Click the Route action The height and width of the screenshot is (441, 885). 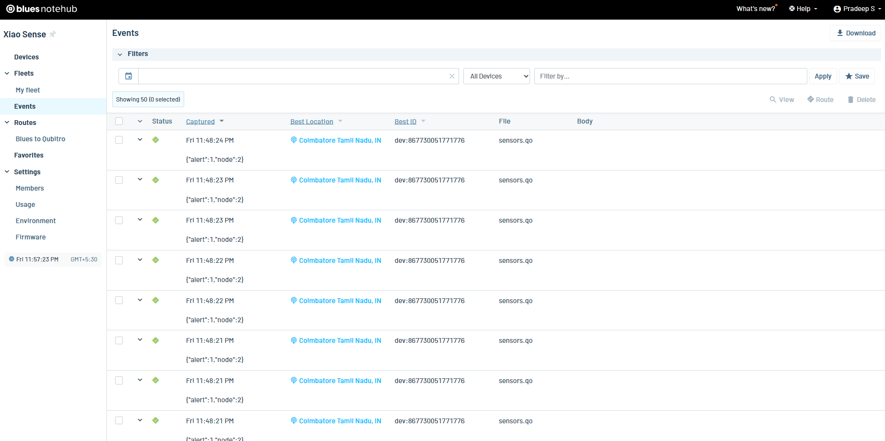pyautogui.click(x=820, y=100)
